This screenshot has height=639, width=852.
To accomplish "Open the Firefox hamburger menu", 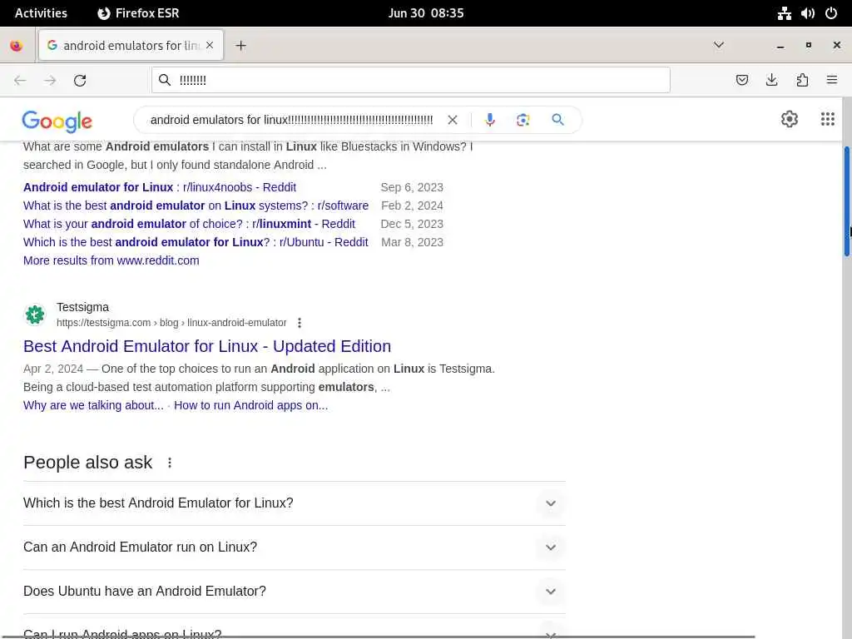I will click(832, 81).
